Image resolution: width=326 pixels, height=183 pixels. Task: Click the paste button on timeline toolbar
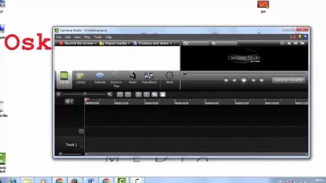pyautogui.click(x=162, y=95)
